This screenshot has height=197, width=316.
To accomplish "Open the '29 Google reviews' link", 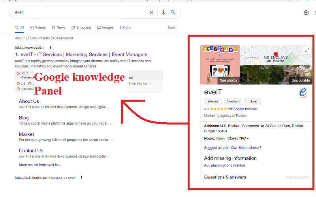I will pyautogui.click(x=242, y=109).
